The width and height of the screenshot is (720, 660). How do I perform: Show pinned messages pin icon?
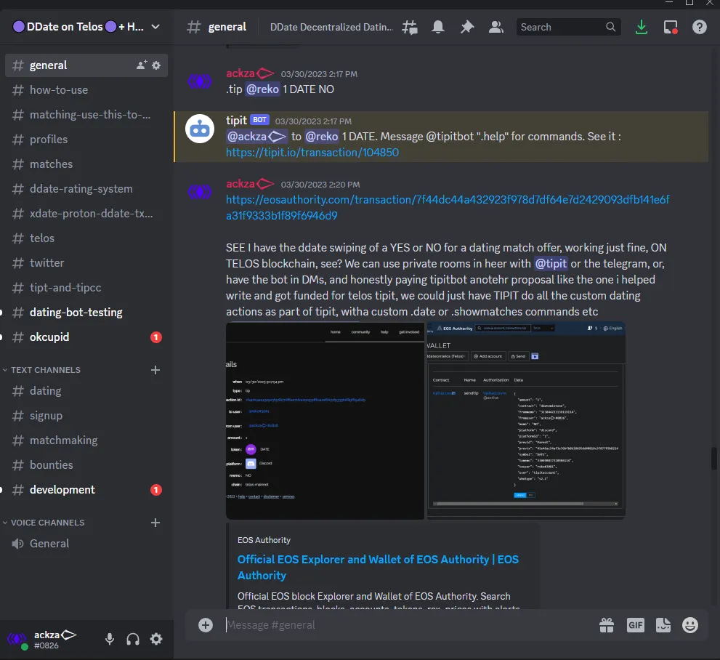(x=467, y=27)
